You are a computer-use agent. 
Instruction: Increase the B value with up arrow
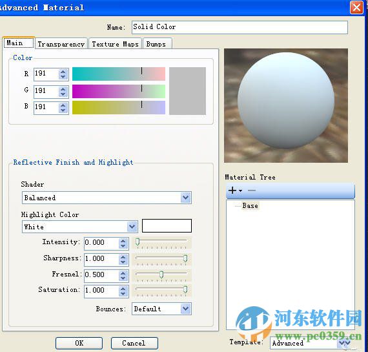click(63, 105)
